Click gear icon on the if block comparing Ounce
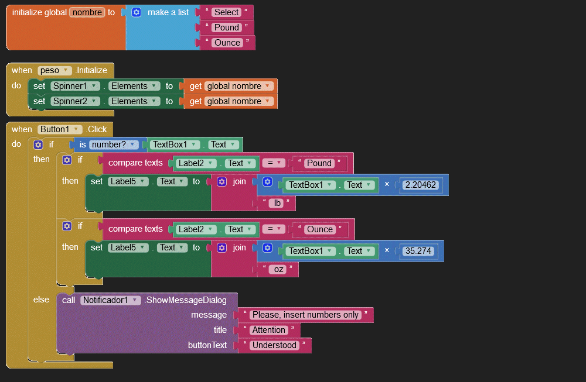586x382 pixels. (x=67, y=226)
